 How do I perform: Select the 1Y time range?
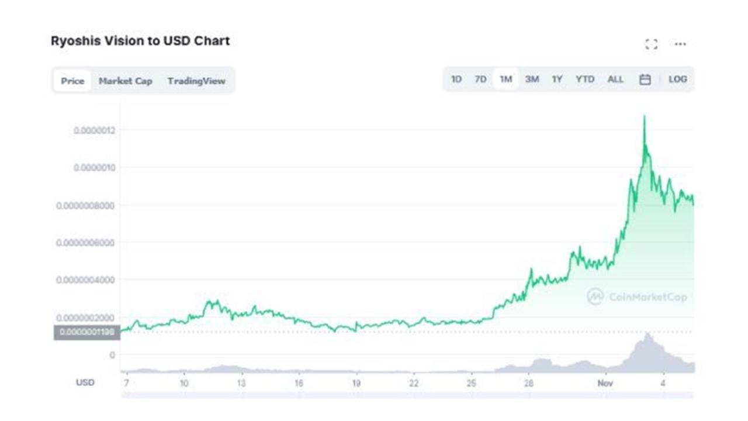(x=558, y=79)
